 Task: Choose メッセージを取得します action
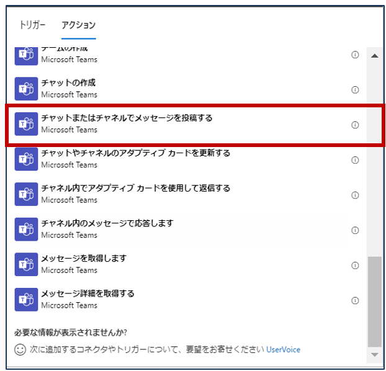point(187,264)
